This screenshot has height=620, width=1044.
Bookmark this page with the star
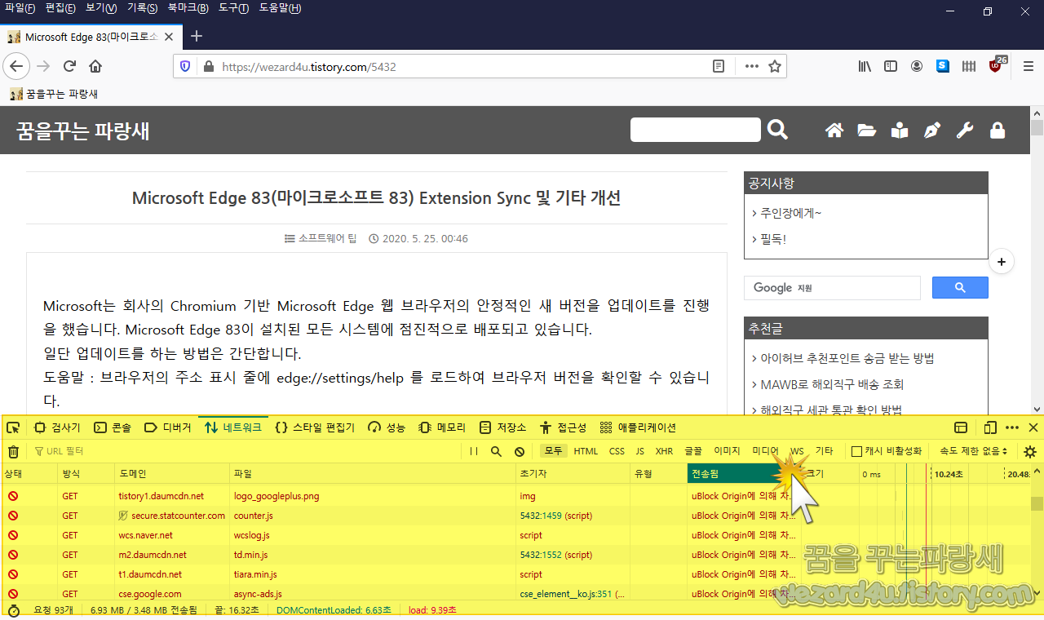(775, 66)
